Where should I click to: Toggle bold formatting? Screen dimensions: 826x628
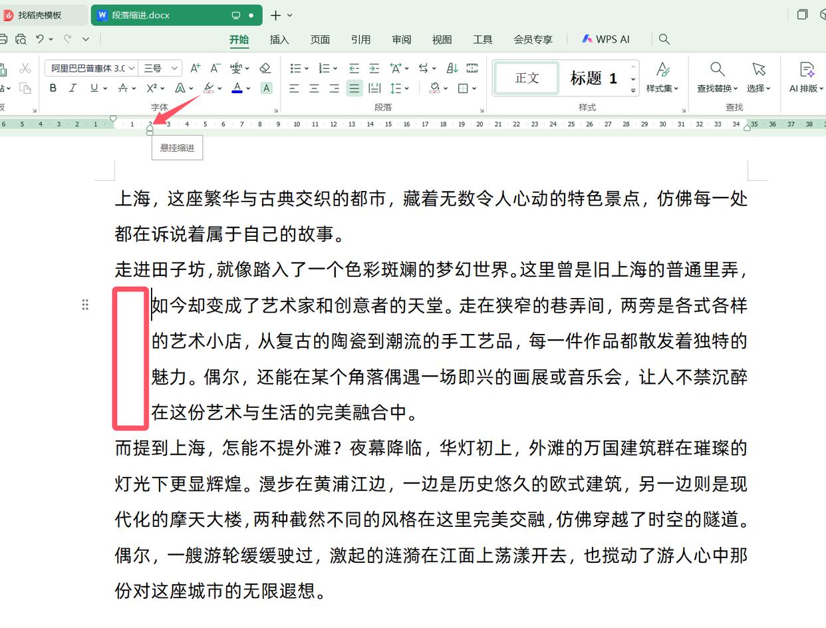pos(53,88)
